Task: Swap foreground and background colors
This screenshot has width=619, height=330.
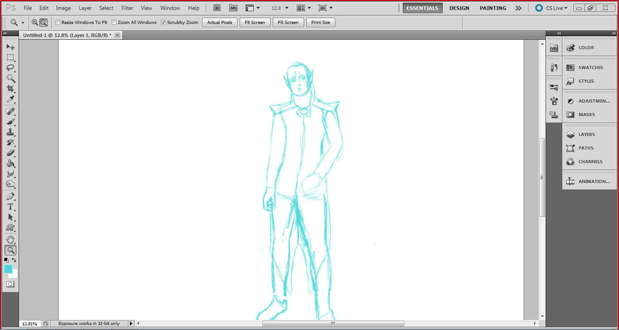Action: 14,260
